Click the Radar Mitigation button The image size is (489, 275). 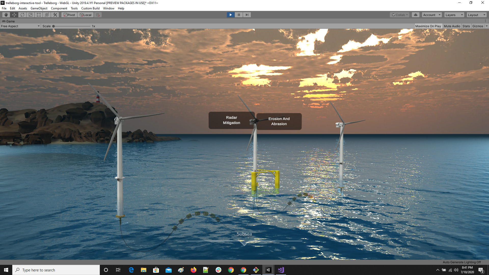(x=231, y=120)
